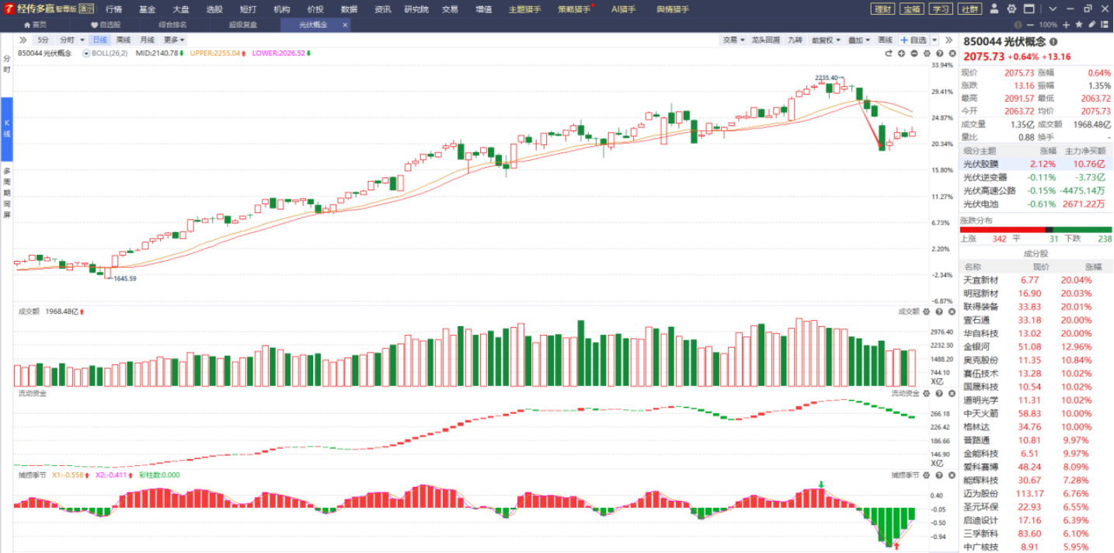Open the settings gear icon in title bar
Viewport: 1114px width, 553px height.
(x=1011, y=9)
